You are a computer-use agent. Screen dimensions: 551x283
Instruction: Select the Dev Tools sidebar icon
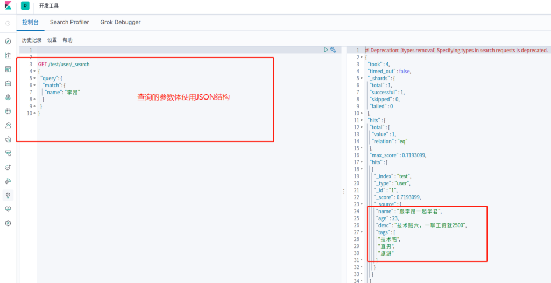(x=8, y=195)
